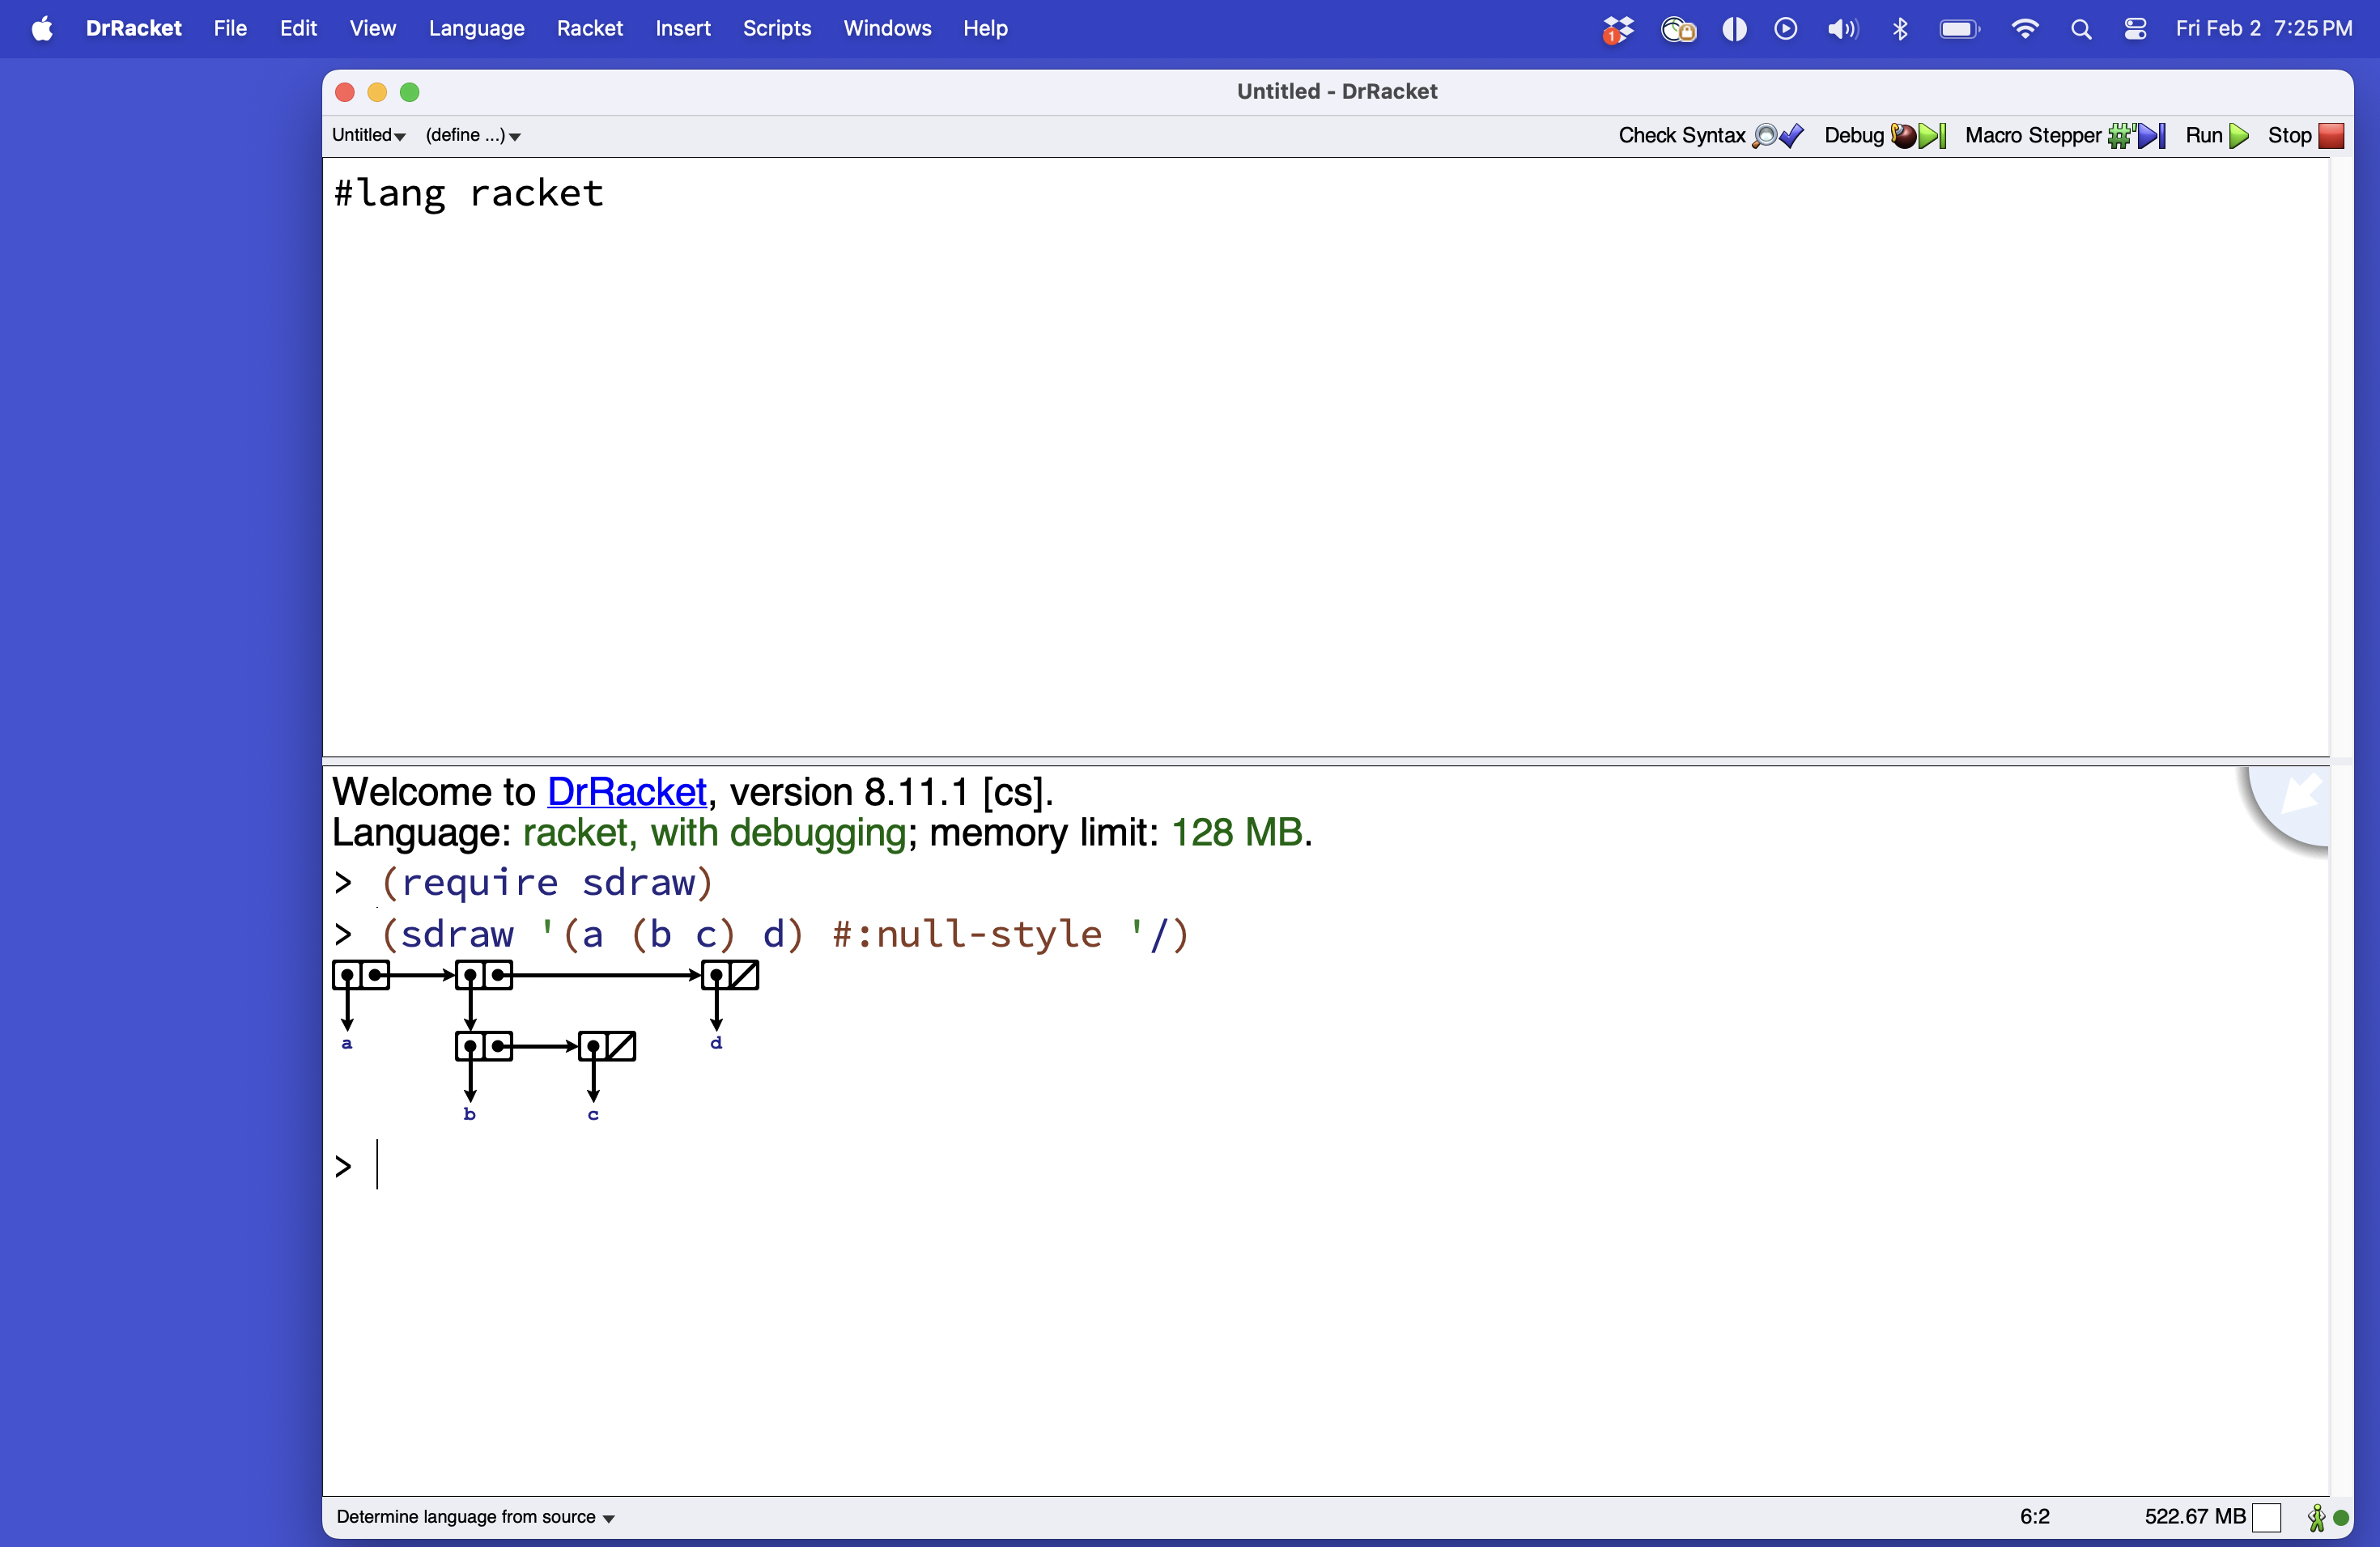Click the half-circle contrast menu bar icon
The width and height of the screenshot is (2380, 1547).
1734,29
